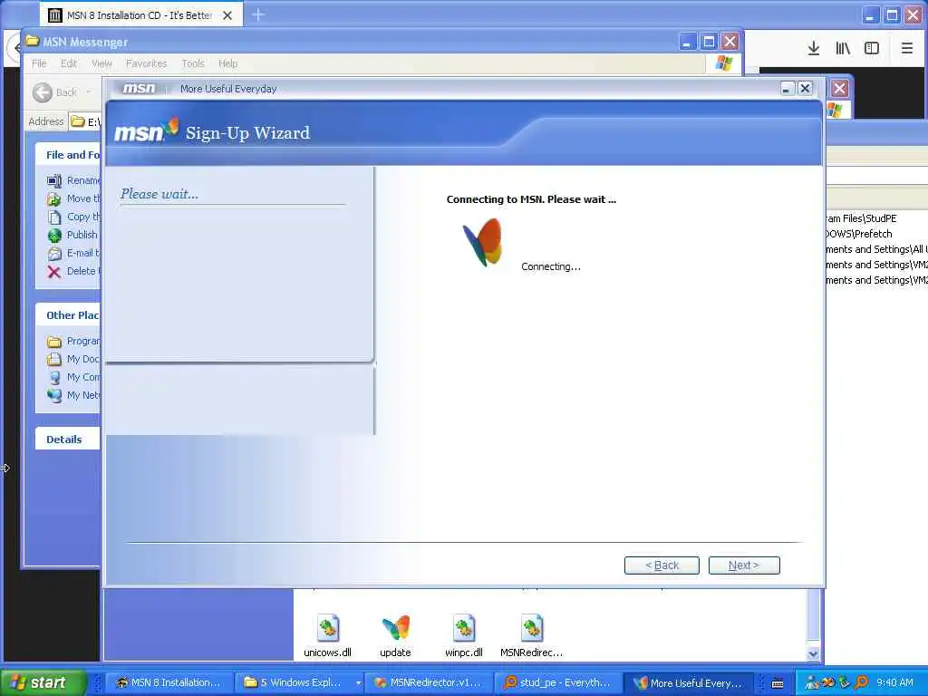Open the View menu in MSN Messenger window
The height and width of the screenshot is (696, 928).
(101, 63)
